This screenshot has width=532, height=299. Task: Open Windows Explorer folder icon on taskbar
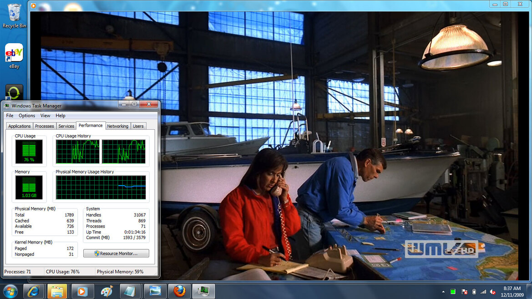coord(57,291)
